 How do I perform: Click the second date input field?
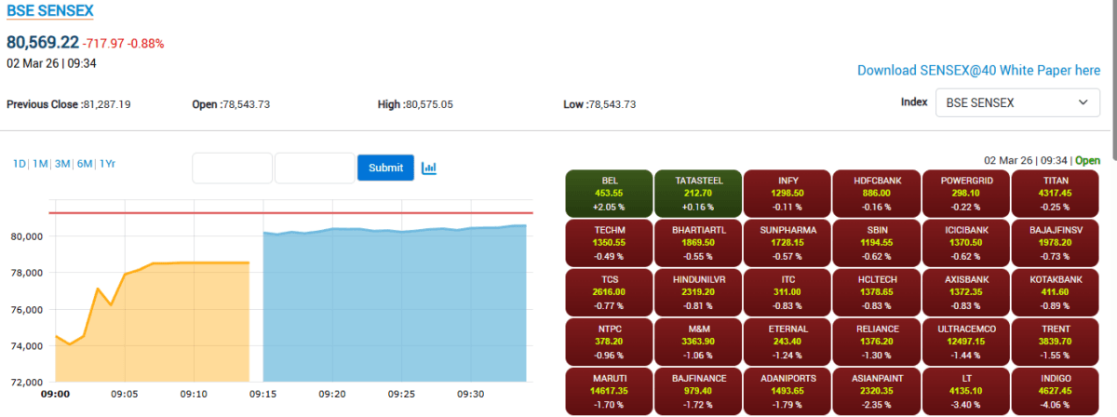click(315, 168)
